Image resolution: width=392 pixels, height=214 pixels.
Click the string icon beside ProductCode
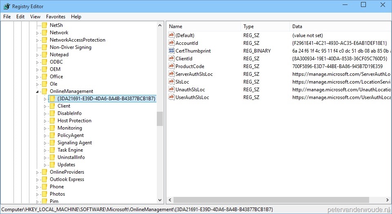tap(171, 66)
